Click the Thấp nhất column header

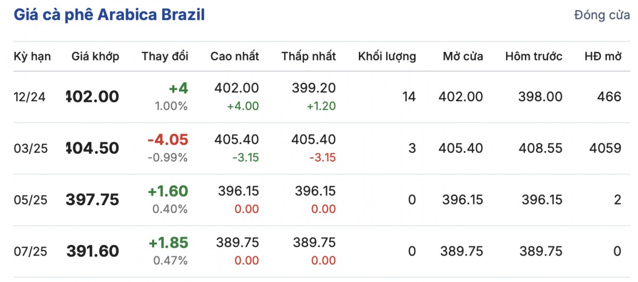(308, 57)
